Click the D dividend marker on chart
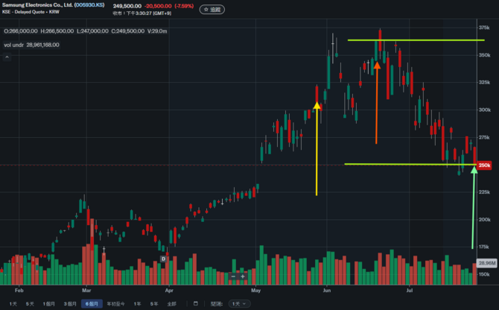 163,259
